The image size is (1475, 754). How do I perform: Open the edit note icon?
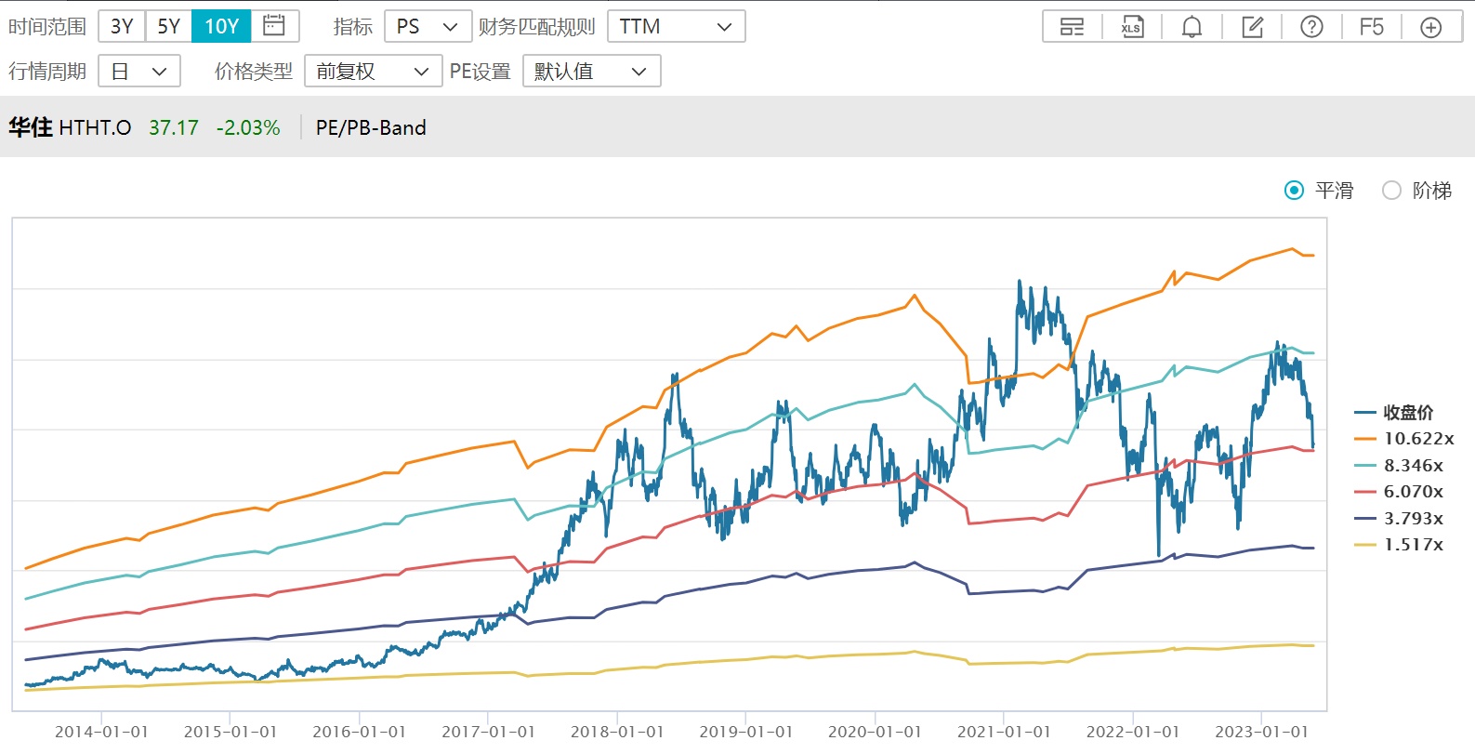[1252, 27]
